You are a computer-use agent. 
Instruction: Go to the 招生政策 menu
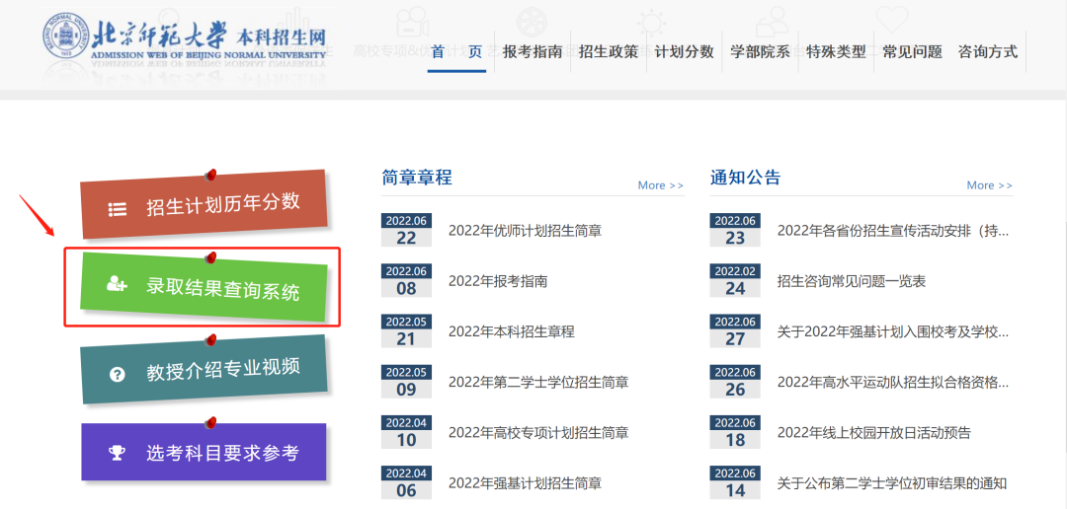pos(609,51)
